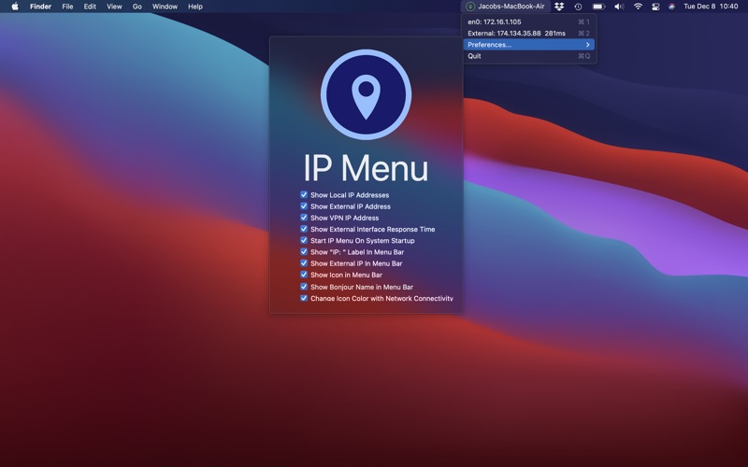Image resolution: width=748 pixels, height=467 pixels.
Task: Uncheck Show Local IP Addresses
Action: pos(304,195)
